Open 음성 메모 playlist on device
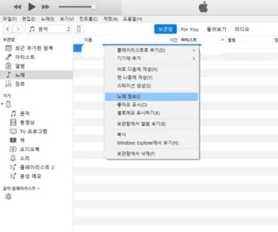This screenshot has height=232, width=278. tap(30, 176)
